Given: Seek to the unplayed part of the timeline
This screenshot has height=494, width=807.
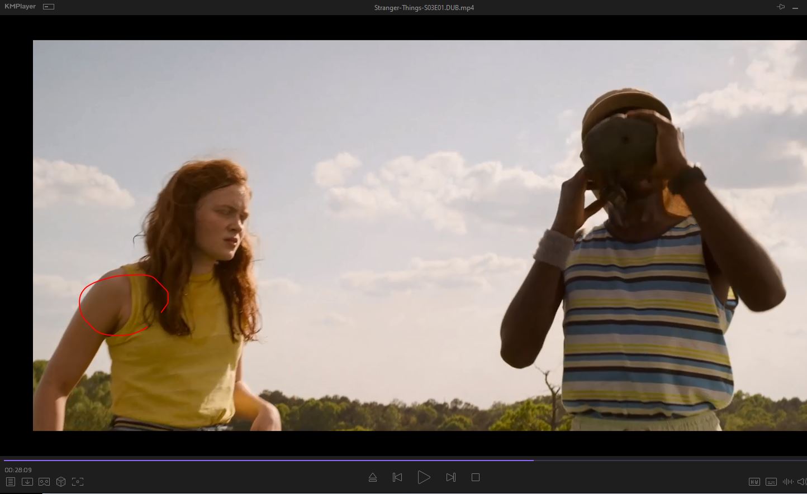Looking at the screenshot, I should point(671,461).
